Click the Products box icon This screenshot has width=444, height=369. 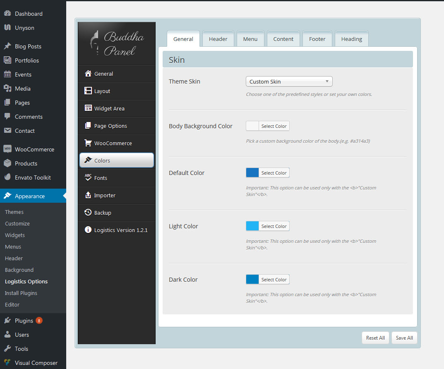tap(7, 163)
